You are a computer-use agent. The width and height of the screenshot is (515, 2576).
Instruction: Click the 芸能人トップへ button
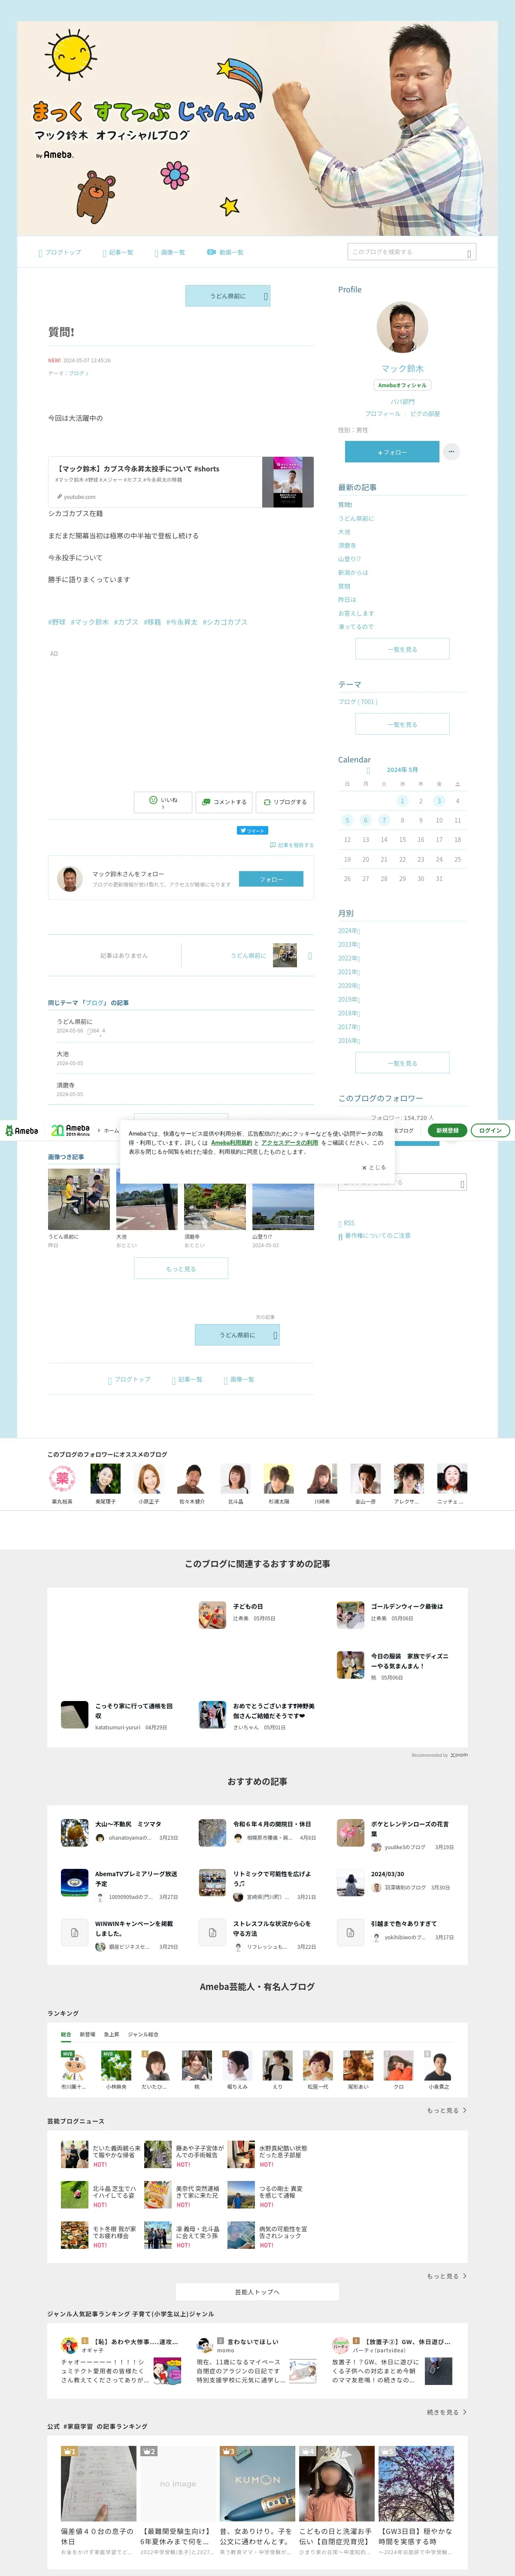coord(257,2292)
